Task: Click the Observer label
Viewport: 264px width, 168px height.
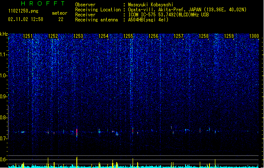Action: click(x=85, y=5)
